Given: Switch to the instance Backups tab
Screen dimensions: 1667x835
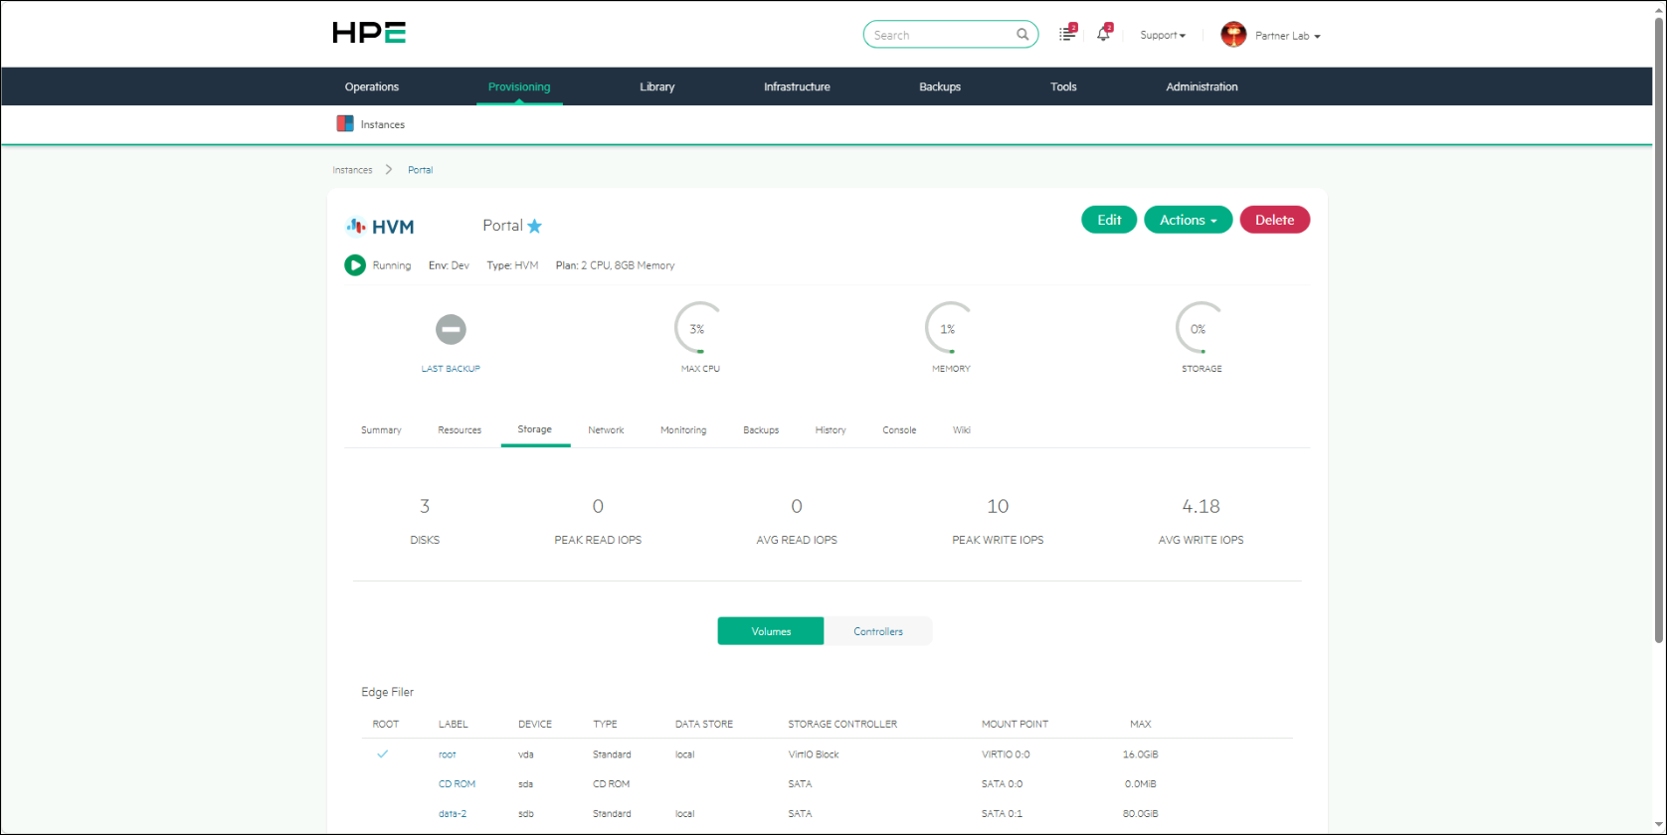Looking at the screenshot, I should 761,430.
